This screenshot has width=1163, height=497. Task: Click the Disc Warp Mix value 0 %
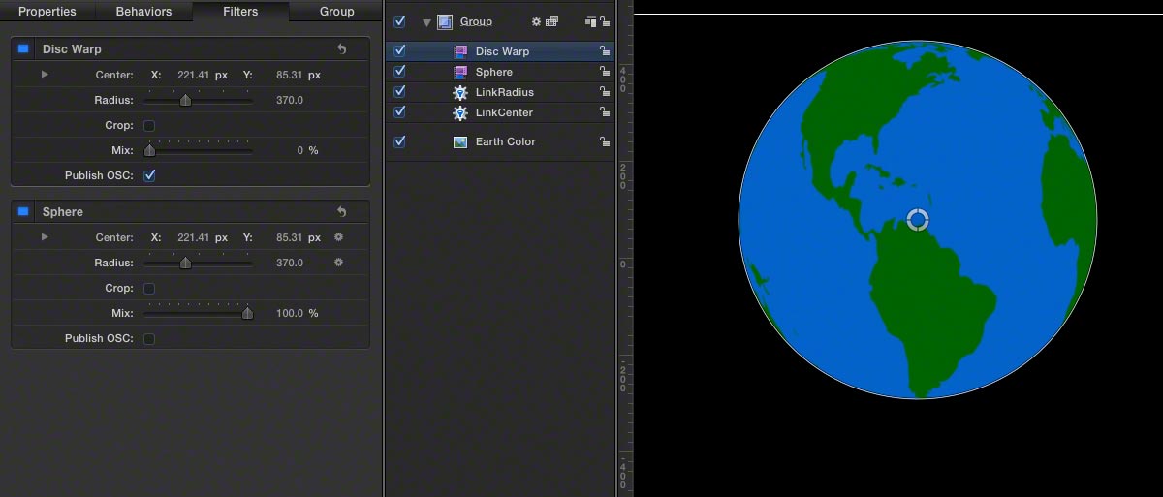click(x=306, y=150)
